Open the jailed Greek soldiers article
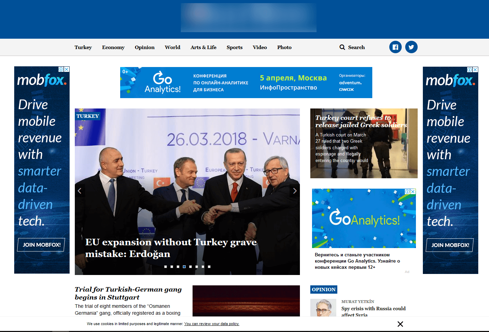The width and height of the screenshot is (489, 332). [x=361, y=121]
